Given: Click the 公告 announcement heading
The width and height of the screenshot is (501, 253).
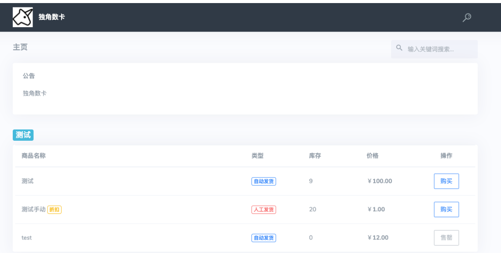Looking at the screenshot, I should click(x=29, y=76).
